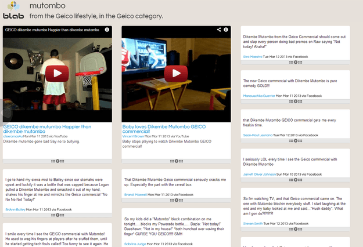
Task: Click 'So I'm watching TV' post text
Action: (x=294, y=206)
